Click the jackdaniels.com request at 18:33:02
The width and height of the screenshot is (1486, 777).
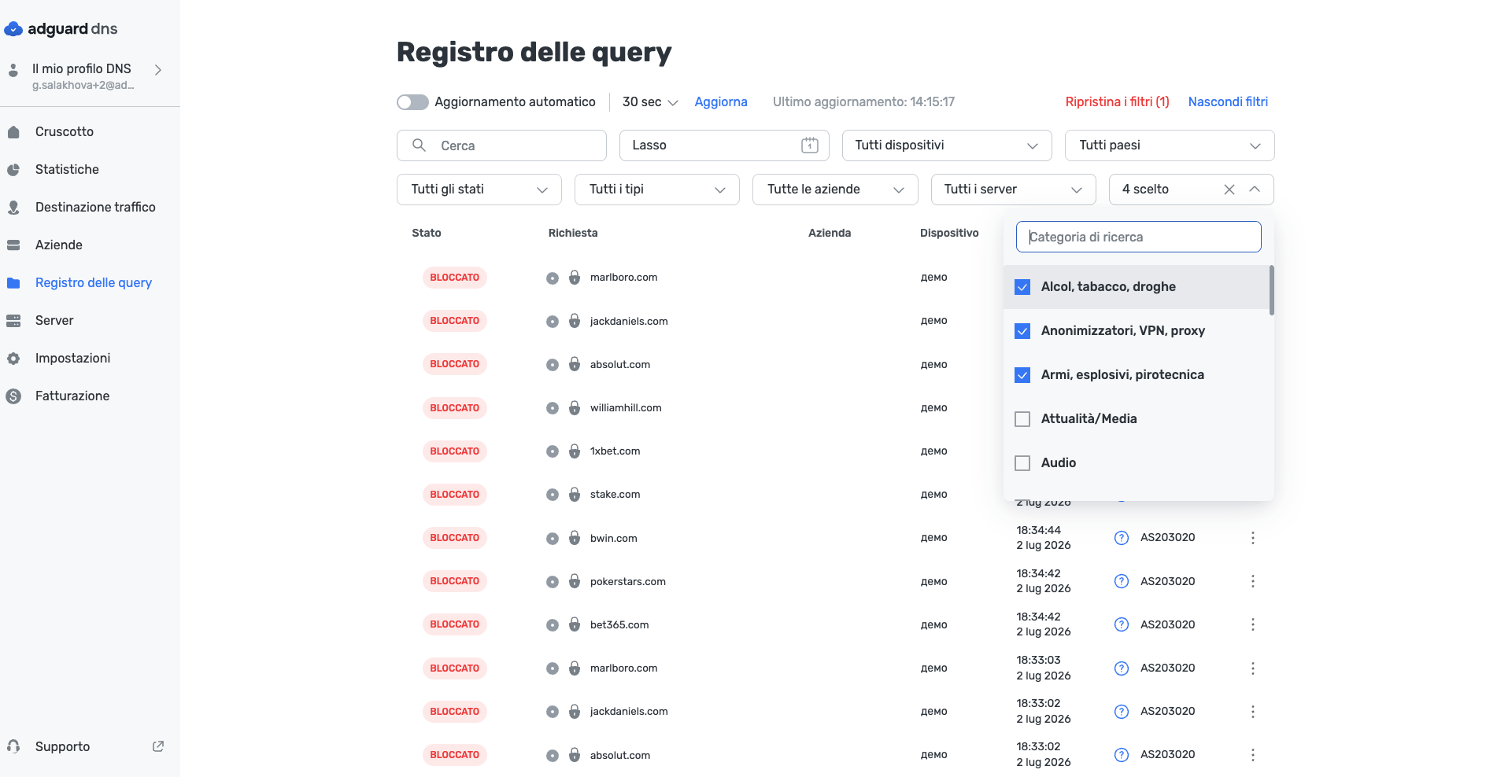(x=629, y=712)
